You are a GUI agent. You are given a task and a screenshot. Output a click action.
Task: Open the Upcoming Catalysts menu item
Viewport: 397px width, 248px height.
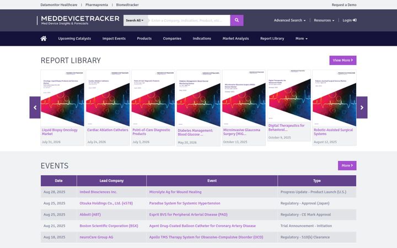click(x=74, y=39)
